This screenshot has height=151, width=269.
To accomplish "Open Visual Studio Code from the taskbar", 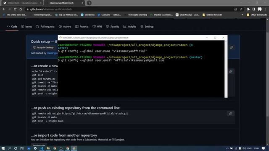I will click(42, 148).
